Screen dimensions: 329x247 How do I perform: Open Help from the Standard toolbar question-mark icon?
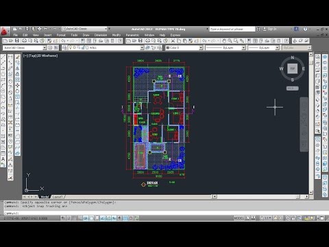pyautogui.click(x=287, y=40)
